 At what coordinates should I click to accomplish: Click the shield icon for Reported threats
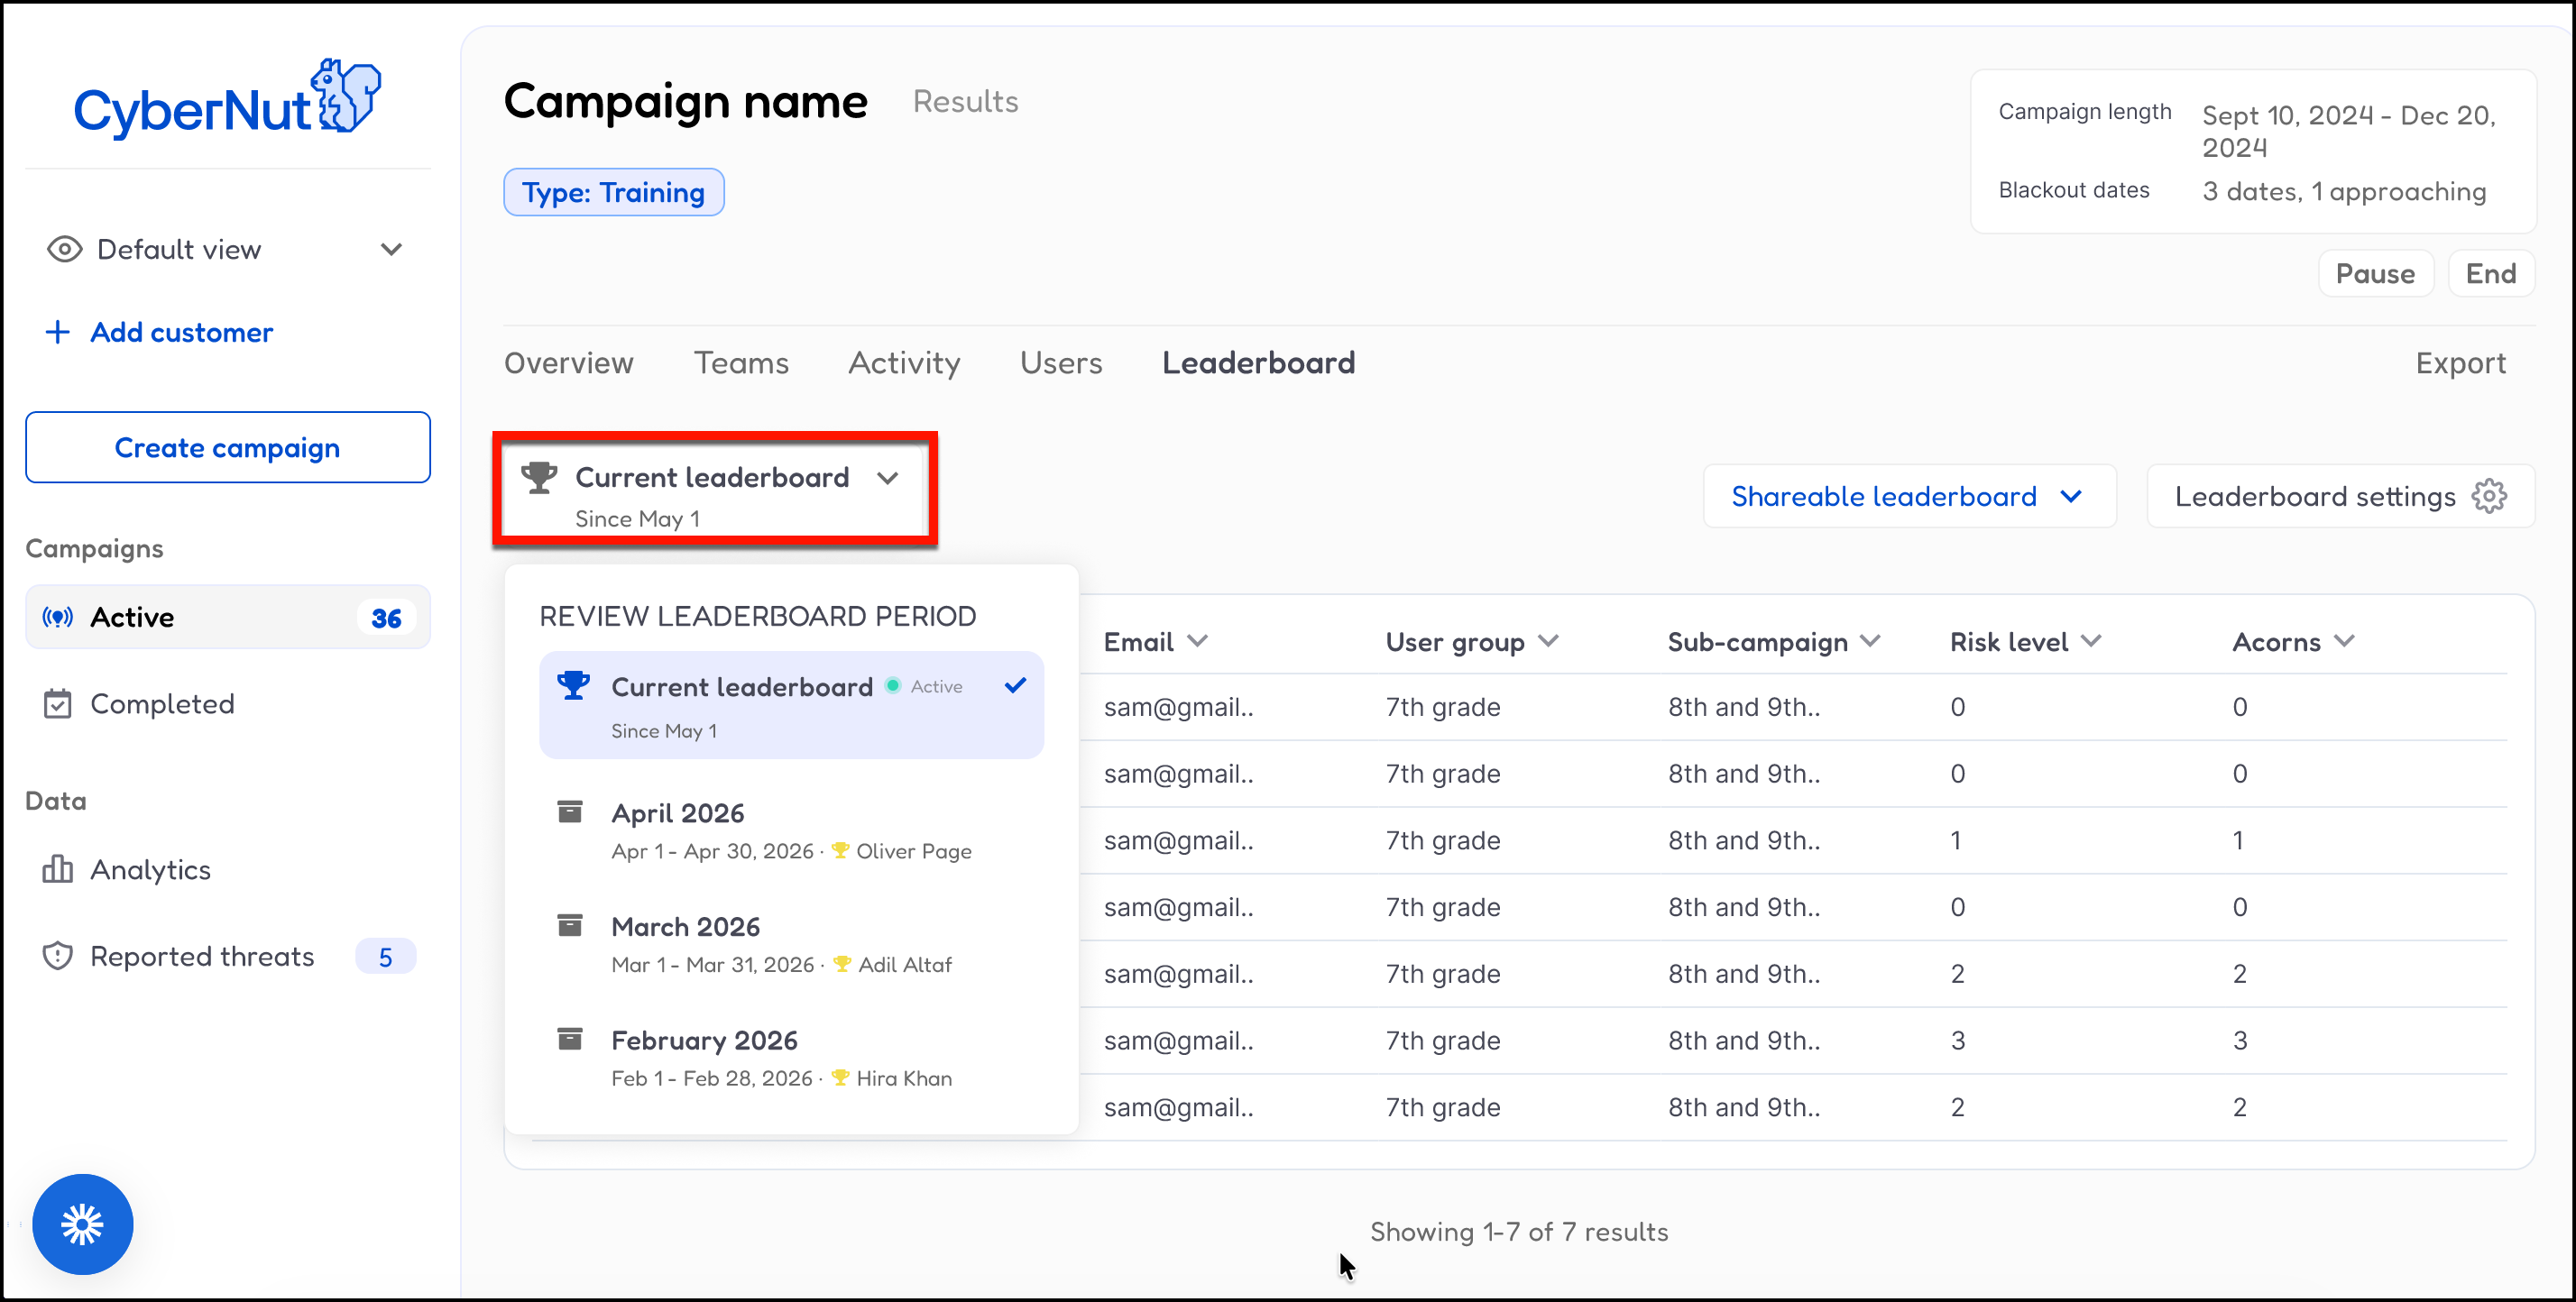click(x=58, y=956)
